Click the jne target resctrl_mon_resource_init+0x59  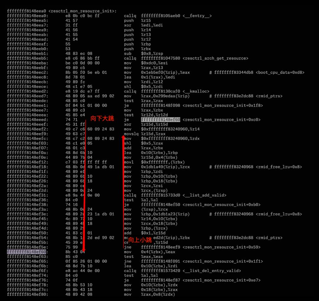pyautogui.click(x=222, y=247)
